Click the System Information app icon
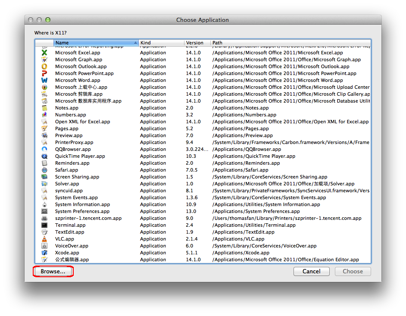 pos(44,204)
